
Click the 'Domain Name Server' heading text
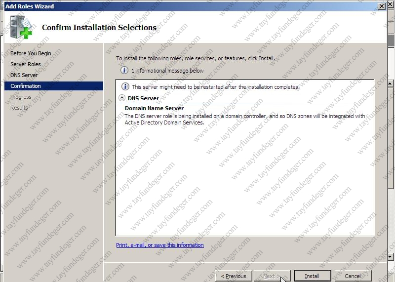[154, 108]
